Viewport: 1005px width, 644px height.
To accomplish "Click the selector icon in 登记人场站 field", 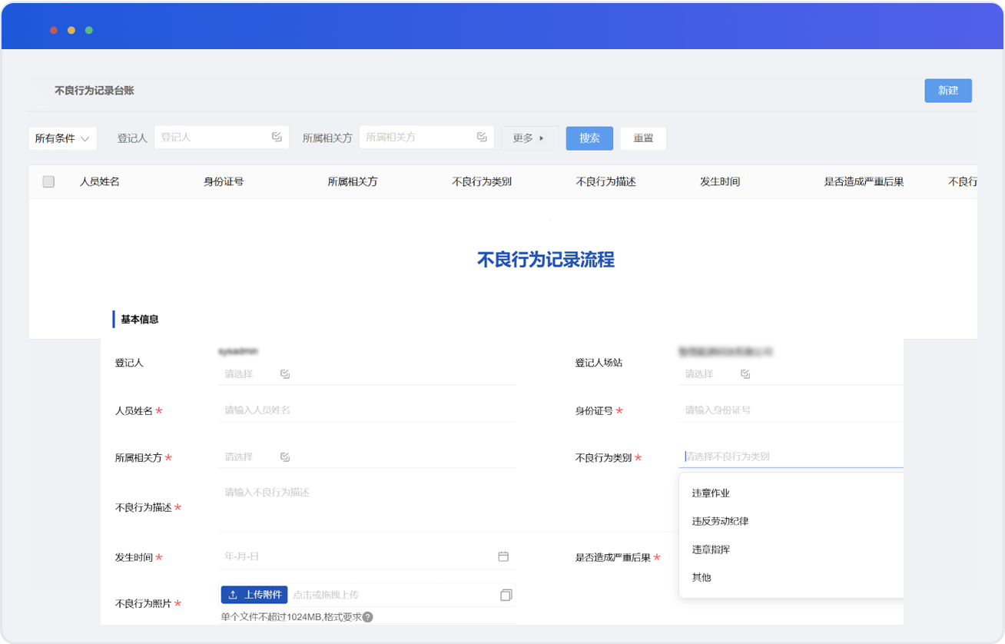I will [745, 374].
